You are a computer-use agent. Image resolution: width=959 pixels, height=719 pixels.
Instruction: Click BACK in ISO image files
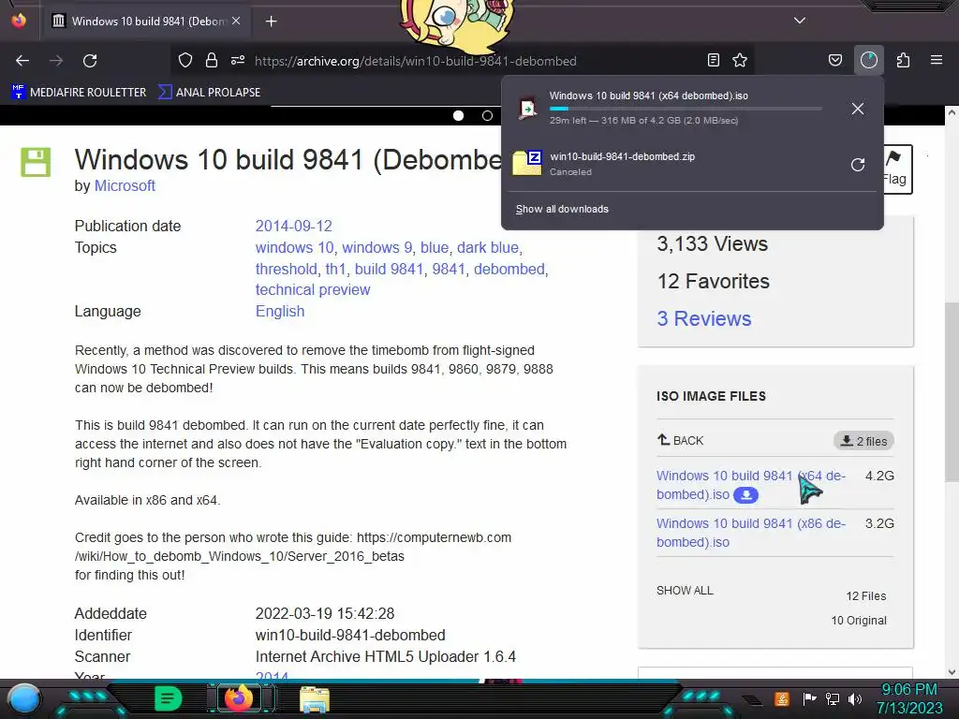pyautogui.click(x=680, y=440)
